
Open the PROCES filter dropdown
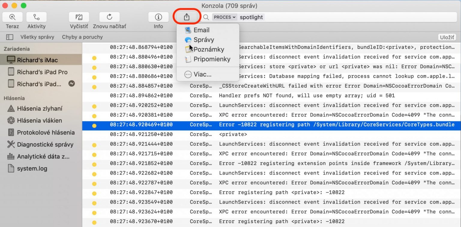pyautogui.click(x=224, y=17)
